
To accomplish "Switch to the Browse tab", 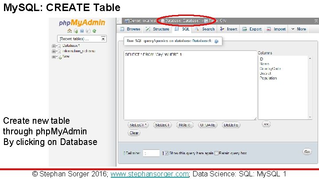I will coord(130,29).
